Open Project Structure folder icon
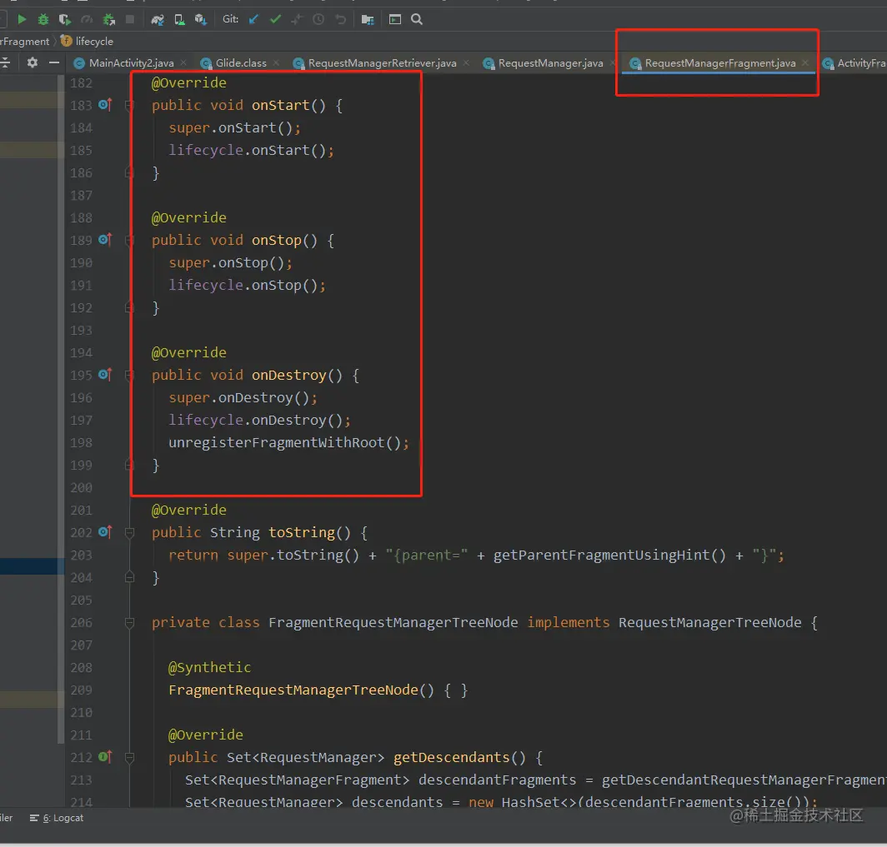Screen dimensions: 887x847 pos(368,20)
